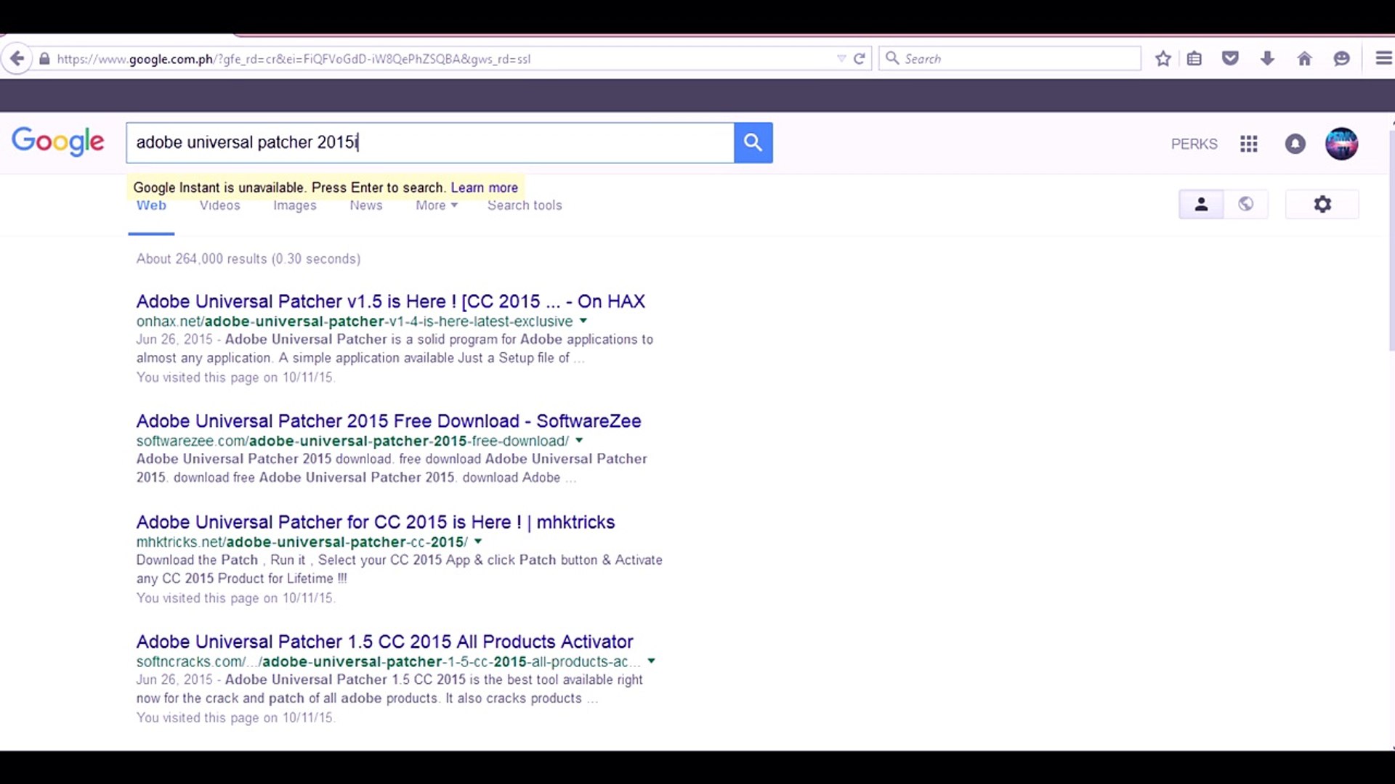This screenshot has width=1395, height=784.
Task: Open the Google apps grid
Action: [1248, 144]
